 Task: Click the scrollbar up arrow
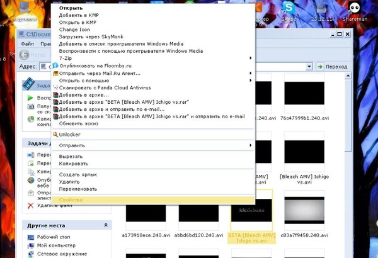(348, 76)
